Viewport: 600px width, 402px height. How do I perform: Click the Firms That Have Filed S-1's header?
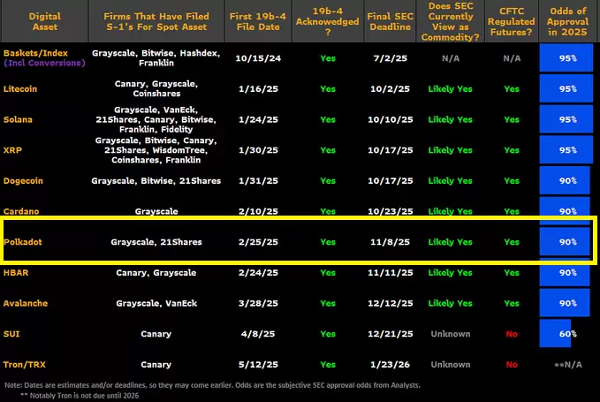coord(156,21)
